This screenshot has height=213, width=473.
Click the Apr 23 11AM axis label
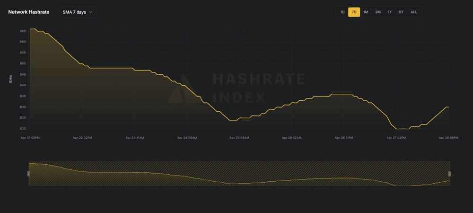click(x=135, y=138)
